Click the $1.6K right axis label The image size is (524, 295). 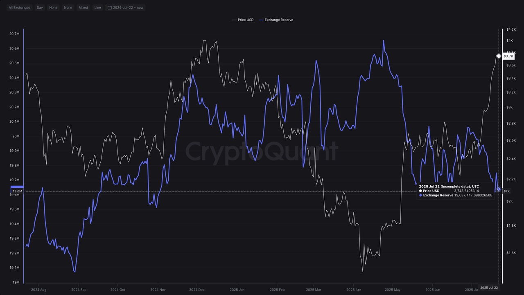tap(511, 253)
